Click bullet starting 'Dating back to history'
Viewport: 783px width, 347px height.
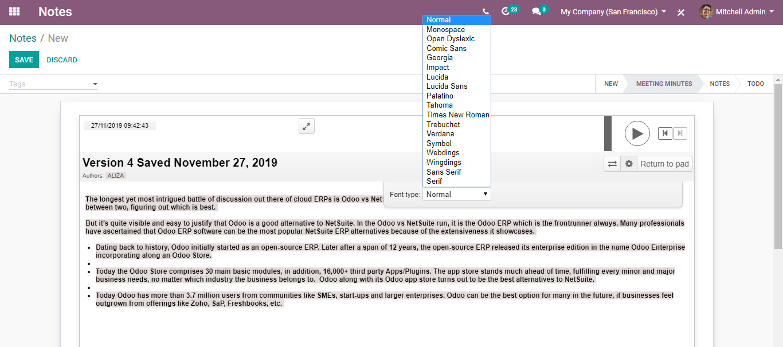(x=390, y=251)
